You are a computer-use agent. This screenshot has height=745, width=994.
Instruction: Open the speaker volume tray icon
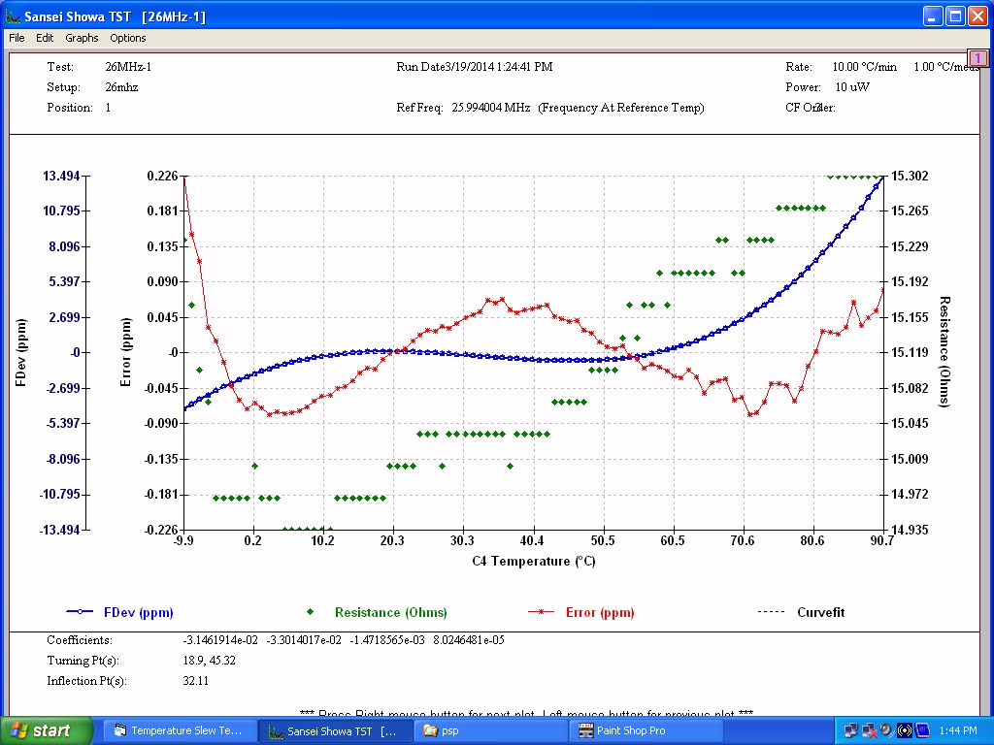point(886,730)
